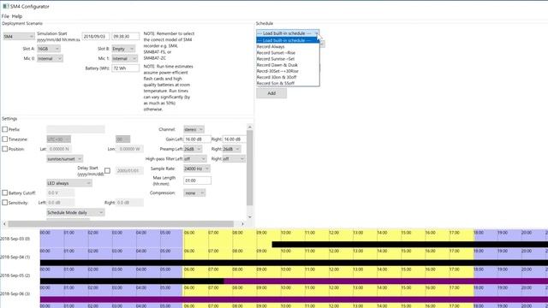Image resolution: width=548 pixels, height=308 pixels.
Task: Click the Battery (Wh) 72 Wh field
Action: [x=125, y=68]
